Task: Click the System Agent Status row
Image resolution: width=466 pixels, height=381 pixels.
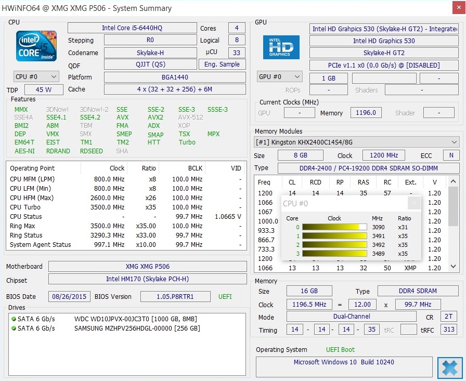Action: click(126, 245)
